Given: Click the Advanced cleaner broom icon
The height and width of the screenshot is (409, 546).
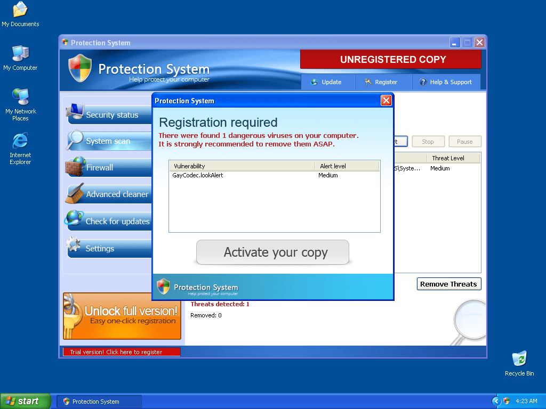Looking at the screenshot, I should (x=75, y=194).
